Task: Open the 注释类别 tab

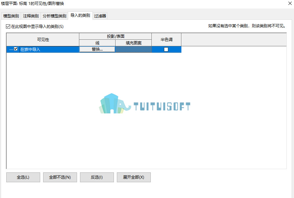Action: [x=31, y=16]
